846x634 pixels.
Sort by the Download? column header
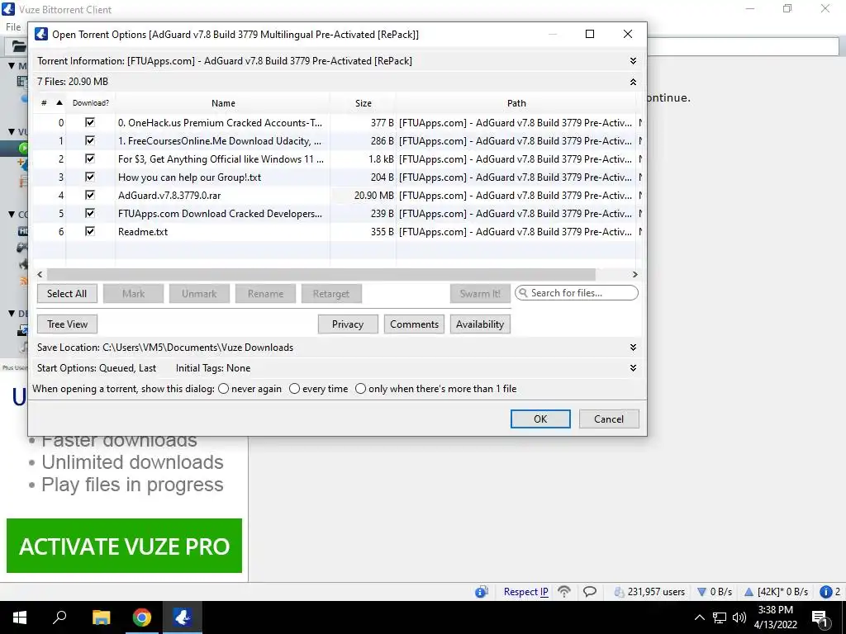(x=91, y=103)
